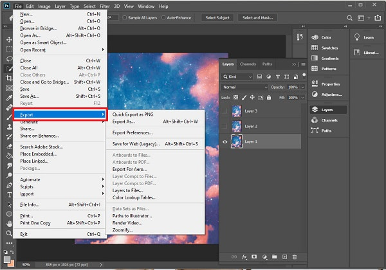Select the Hand tool

tap(9, 224)
